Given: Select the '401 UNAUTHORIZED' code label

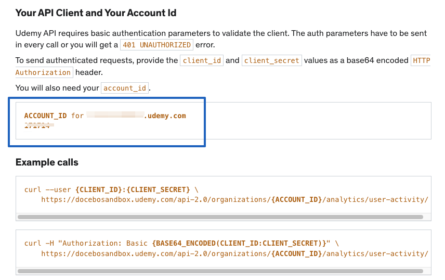Looking at the screenshot, I should click(x=156, y=45).
